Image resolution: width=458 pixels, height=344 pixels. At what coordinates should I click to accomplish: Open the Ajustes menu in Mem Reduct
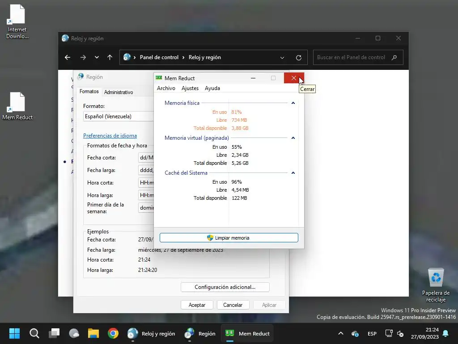point(190,88)
